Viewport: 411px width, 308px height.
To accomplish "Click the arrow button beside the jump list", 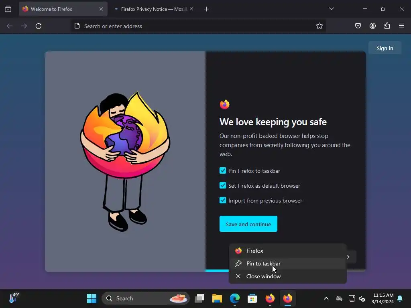I will tap(350, 257).
